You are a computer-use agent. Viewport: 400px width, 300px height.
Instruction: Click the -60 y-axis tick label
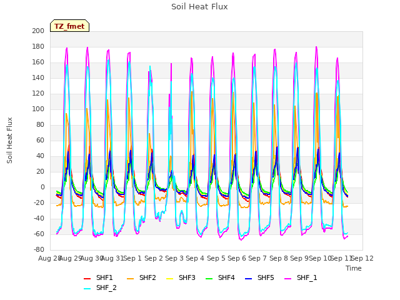point(39,234)
